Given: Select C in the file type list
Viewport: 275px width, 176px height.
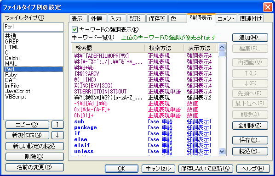Looking at the screenshot, I should (x=33, y=53).
